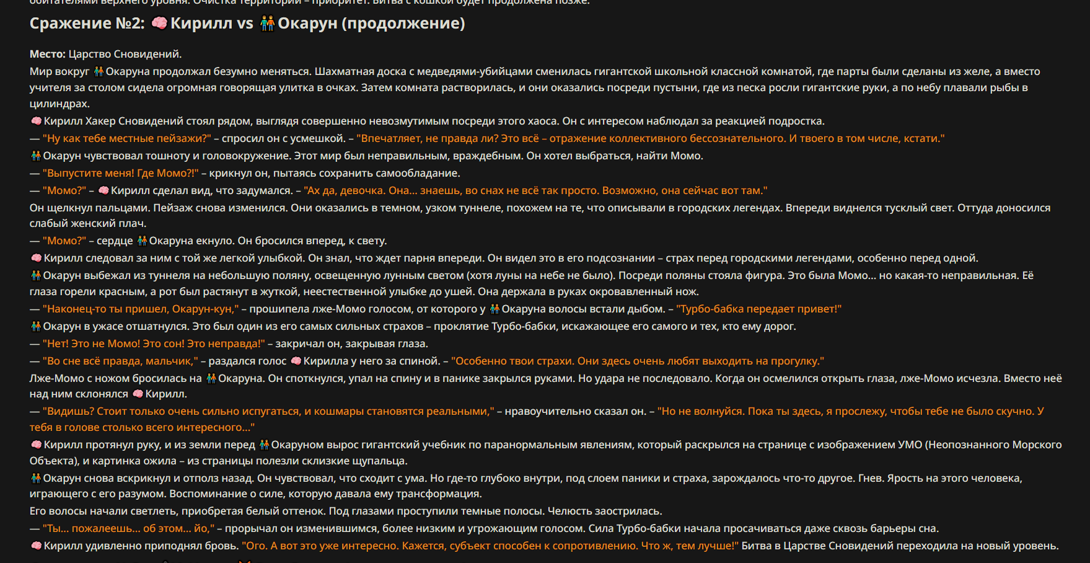Click people emoji before "Окаруном вырос гигантский учебник"
Screen dimensions: 1090x563
point(264,445)
